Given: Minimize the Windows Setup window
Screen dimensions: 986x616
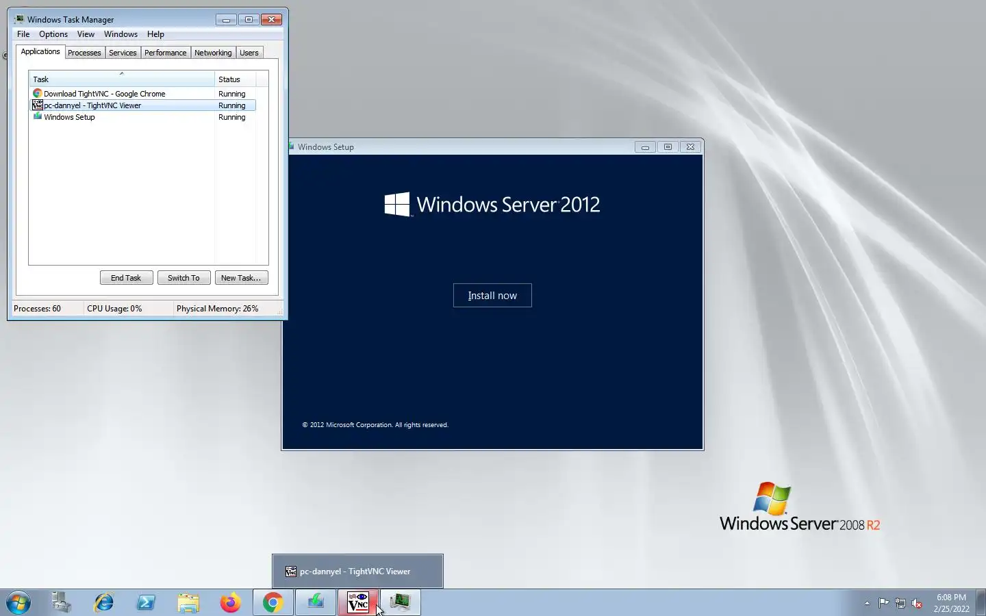Looking at the screenshot, I should click(x=645, y=146).
